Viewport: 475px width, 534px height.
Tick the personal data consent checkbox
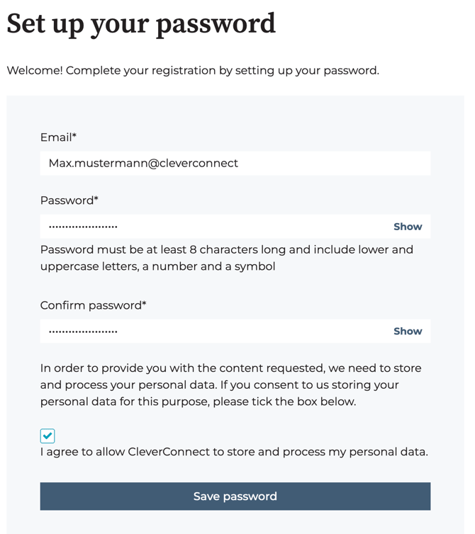47,436
